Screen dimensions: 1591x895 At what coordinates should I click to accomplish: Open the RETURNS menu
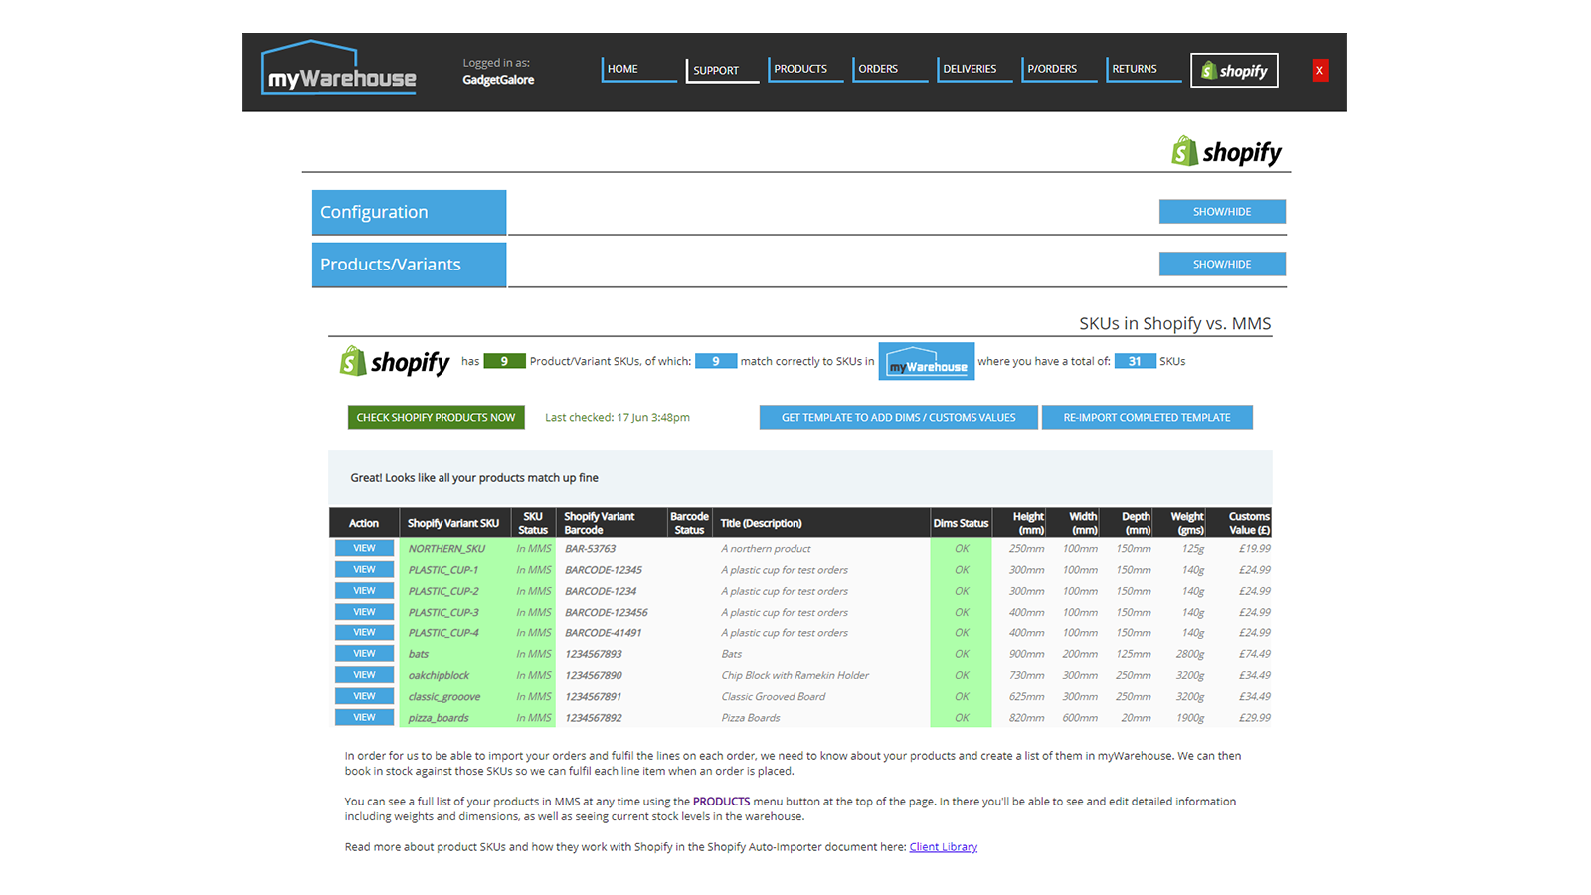[x=1144, y=69]
